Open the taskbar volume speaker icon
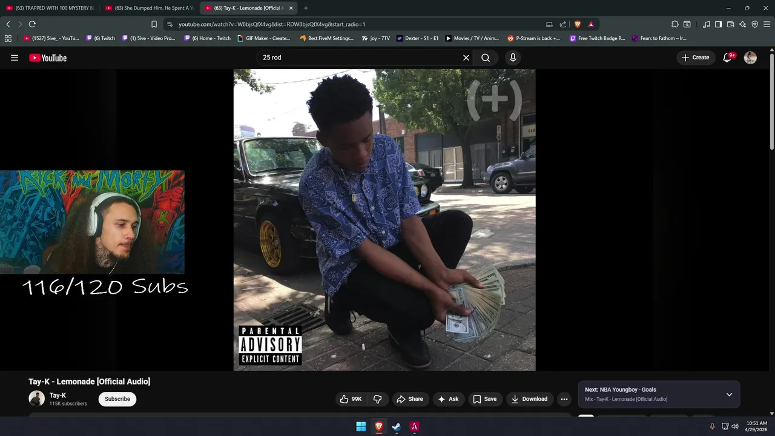 click(735, 426)
